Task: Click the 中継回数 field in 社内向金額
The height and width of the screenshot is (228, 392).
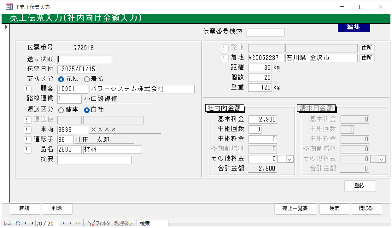Action: (255, 129)
